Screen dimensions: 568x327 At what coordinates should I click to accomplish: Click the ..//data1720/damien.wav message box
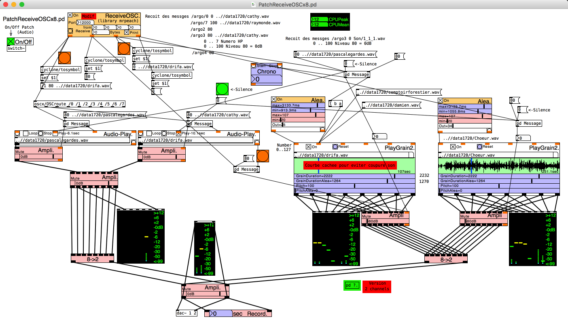[x=392, y=105]
